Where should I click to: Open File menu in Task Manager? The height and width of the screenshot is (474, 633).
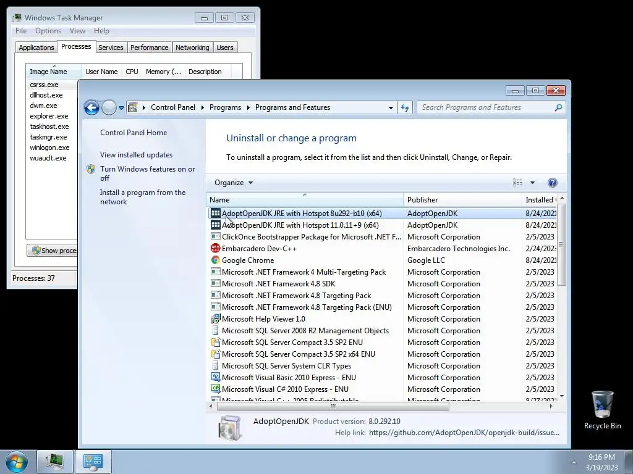[x=21, y=31]
